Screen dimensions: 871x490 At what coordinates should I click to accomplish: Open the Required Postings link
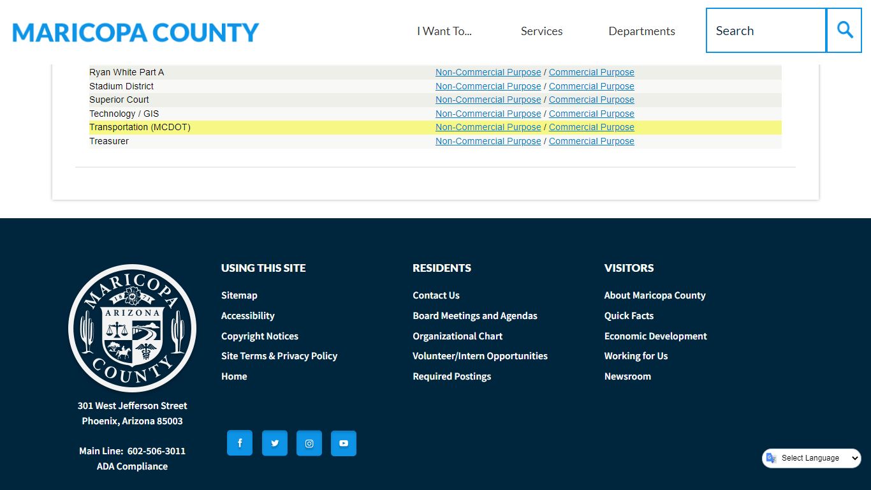tap(451, 376)
